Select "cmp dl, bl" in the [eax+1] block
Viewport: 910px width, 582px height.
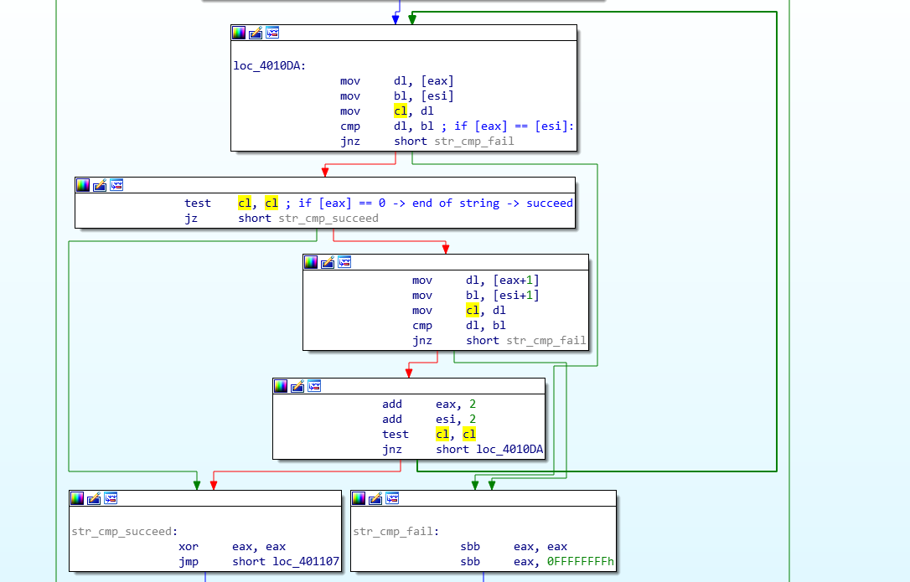click(459, 326)
